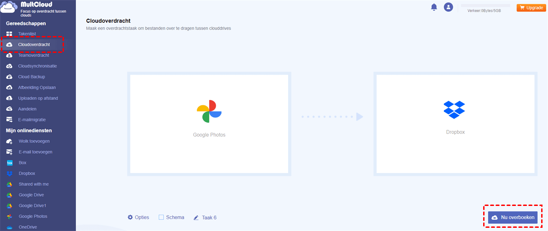Select Box in my cloud services

click(x=23, y=163)
